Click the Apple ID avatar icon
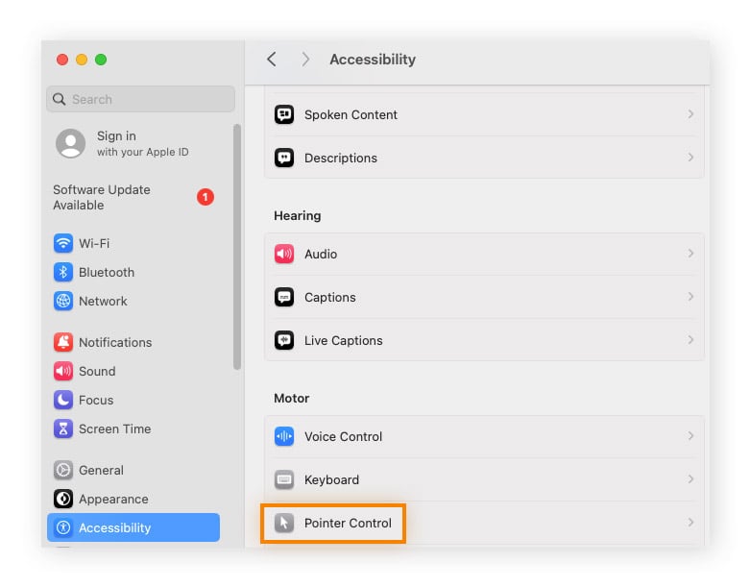The height and width of the screenshot is (587, 750). 71,143
